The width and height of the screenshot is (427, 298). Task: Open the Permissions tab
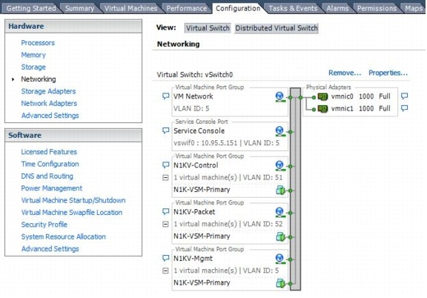[377, 8]
